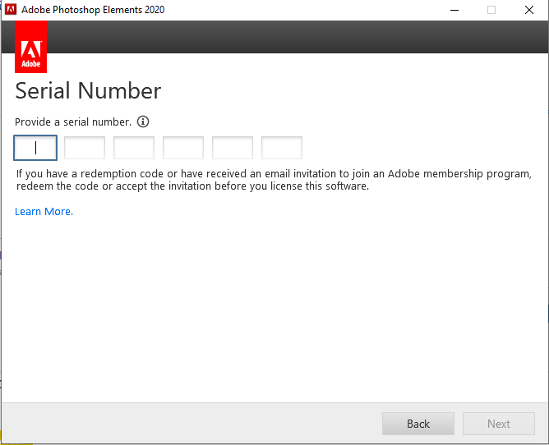Click the Next button
Screen dimensions: 549x445
point(499,424)
